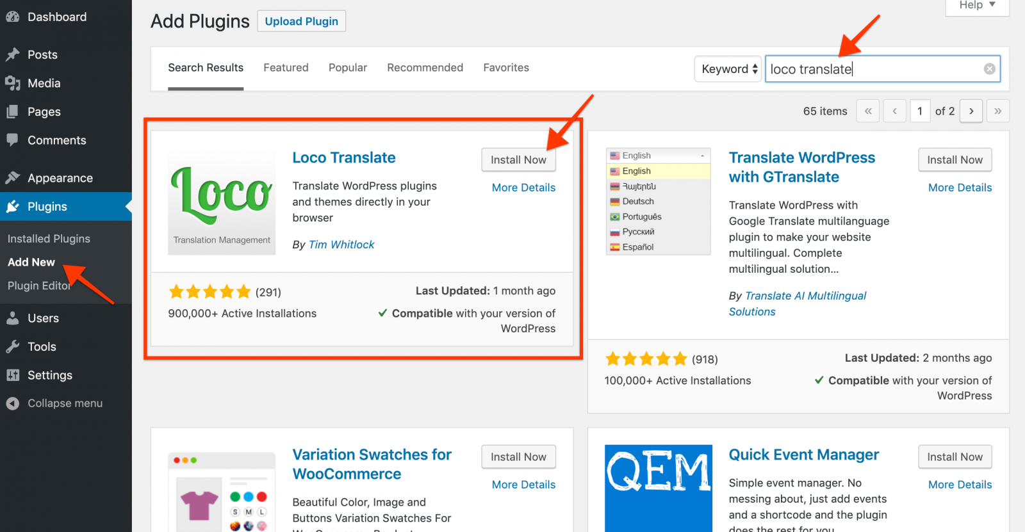Switch to the Popular tab
This screenshot has height=532, width=1025.
347,68
